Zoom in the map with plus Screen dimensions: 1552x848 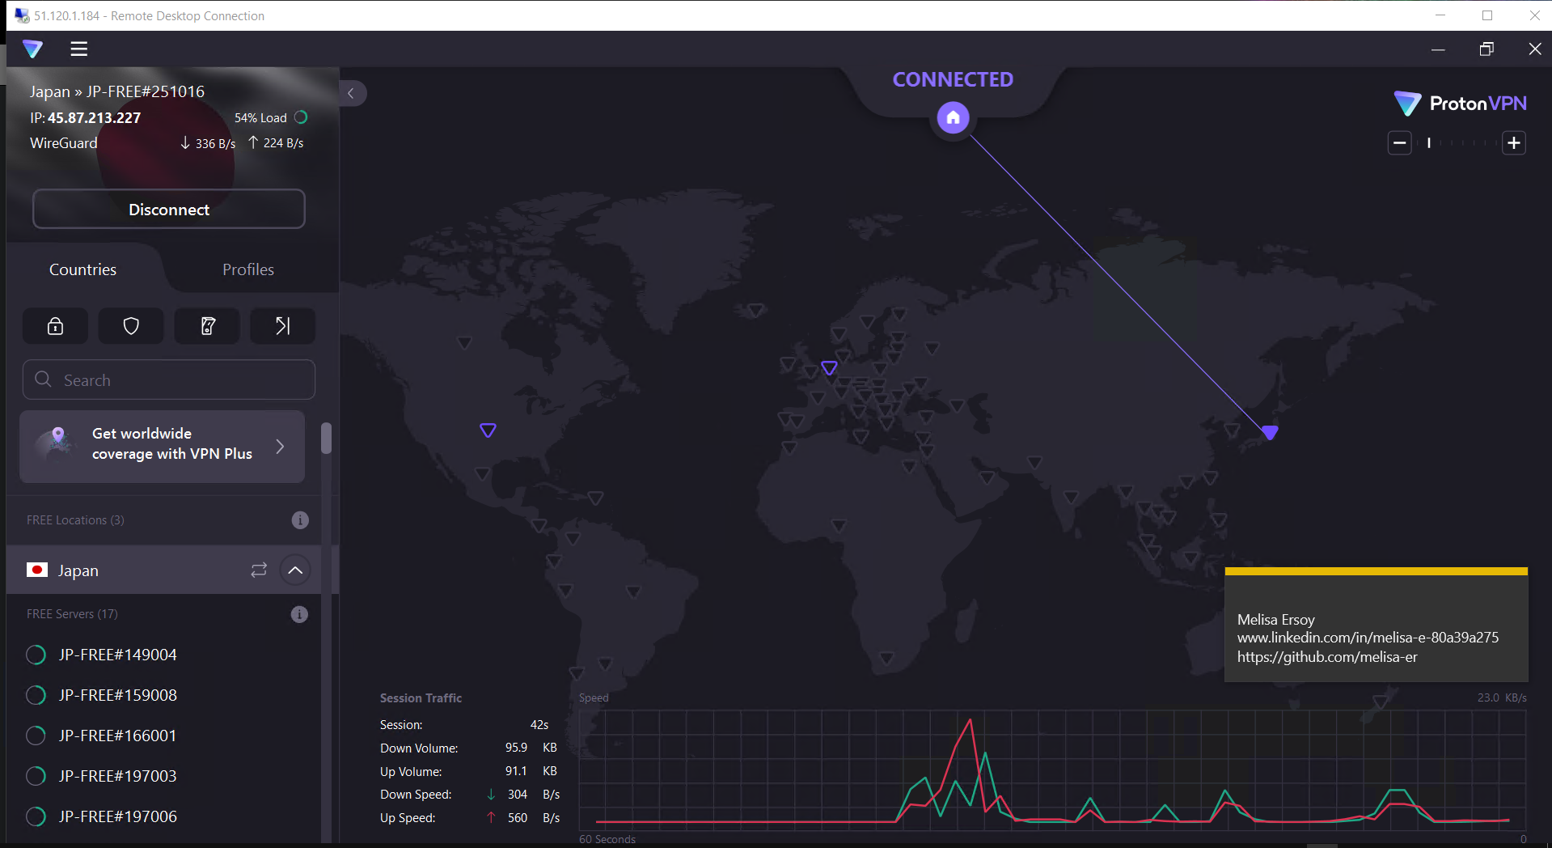click(x=1514, y=143)
